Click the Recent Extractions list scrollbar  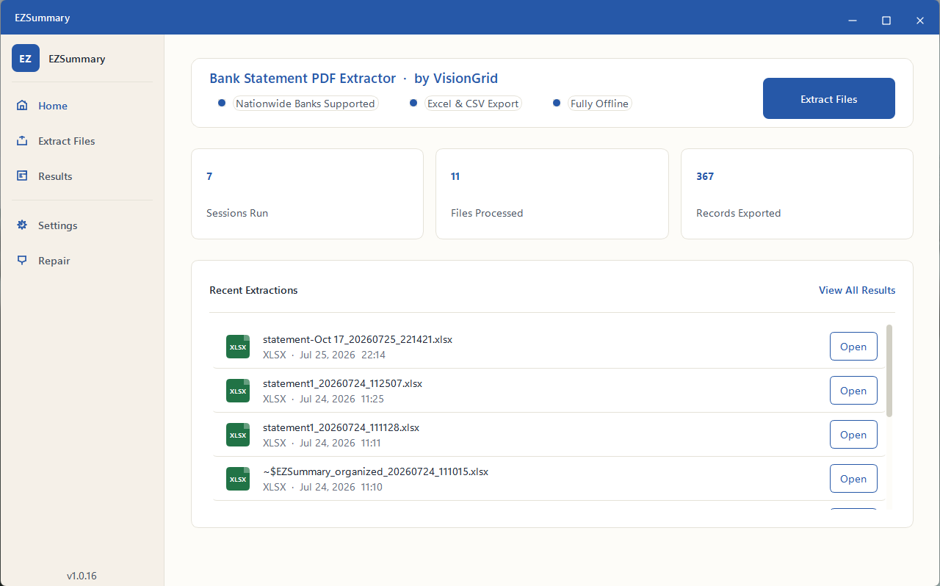coord(890,371)
